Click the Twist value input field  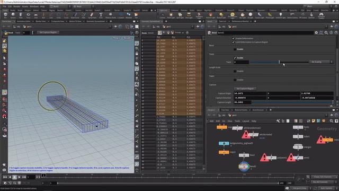tap(242, 62)
